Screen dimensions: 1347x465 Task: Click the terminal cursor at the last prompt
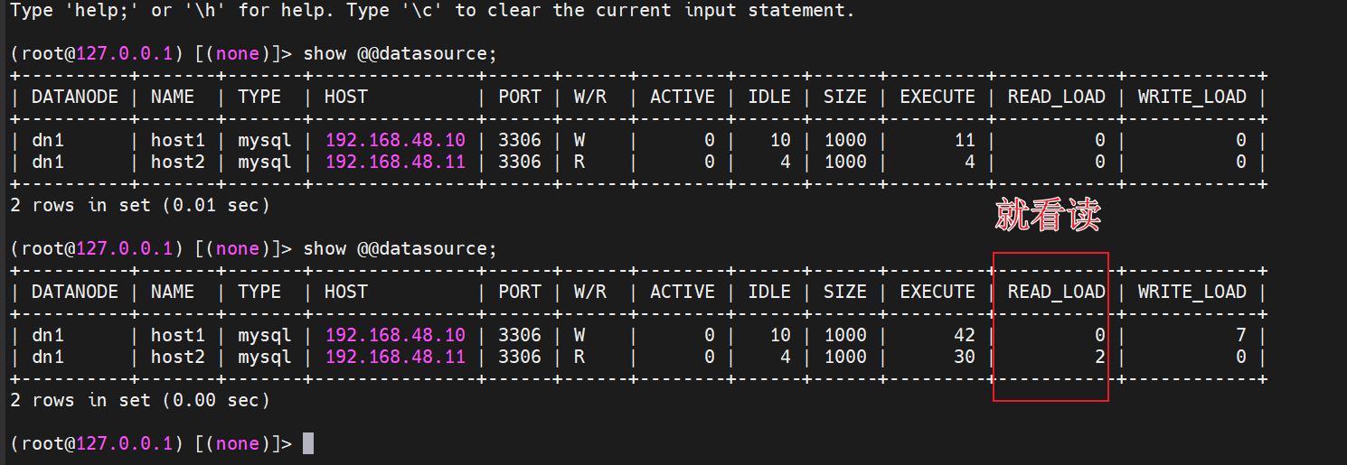coord(308,443)
